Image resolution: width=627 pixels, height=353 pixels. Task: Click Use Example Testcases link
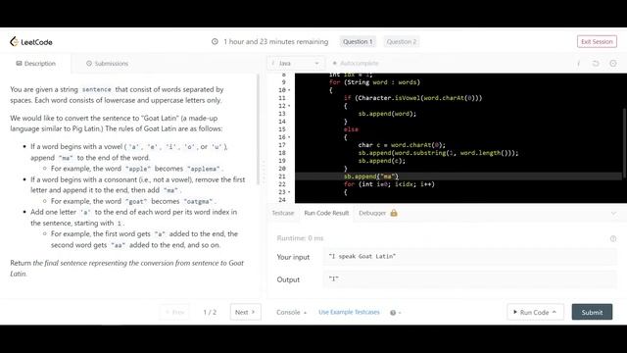point(349,312)
